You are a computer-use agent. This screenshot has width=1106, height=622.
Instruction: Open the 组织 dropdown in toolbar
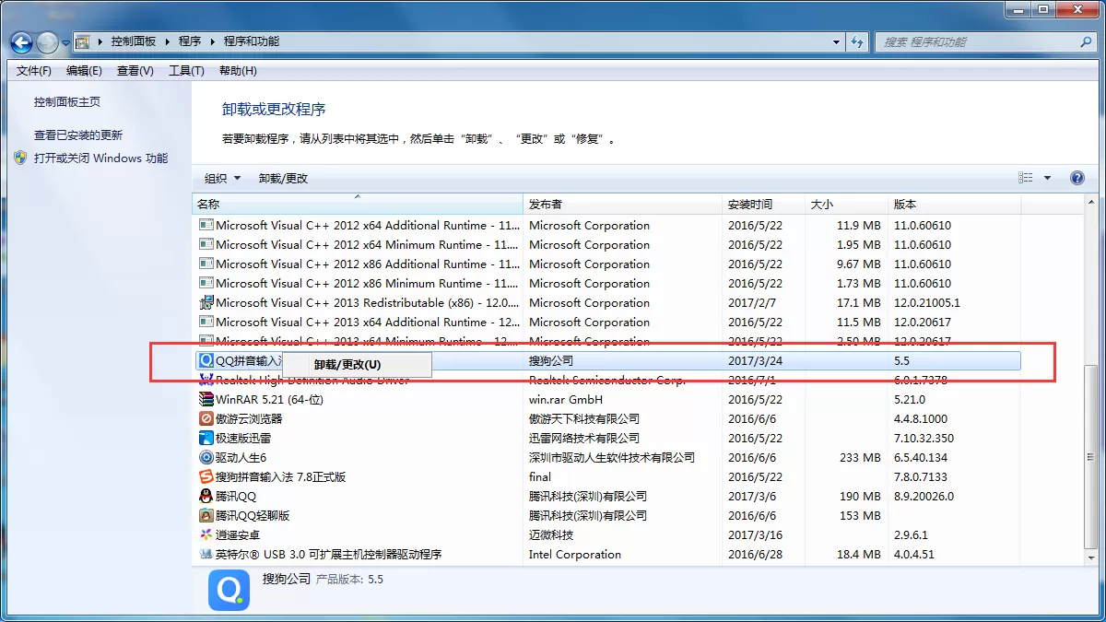(x=222, y=179)
